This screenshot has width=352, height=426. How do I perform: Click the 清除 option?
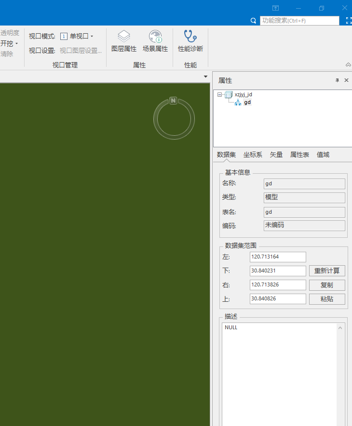click(7, 54)
